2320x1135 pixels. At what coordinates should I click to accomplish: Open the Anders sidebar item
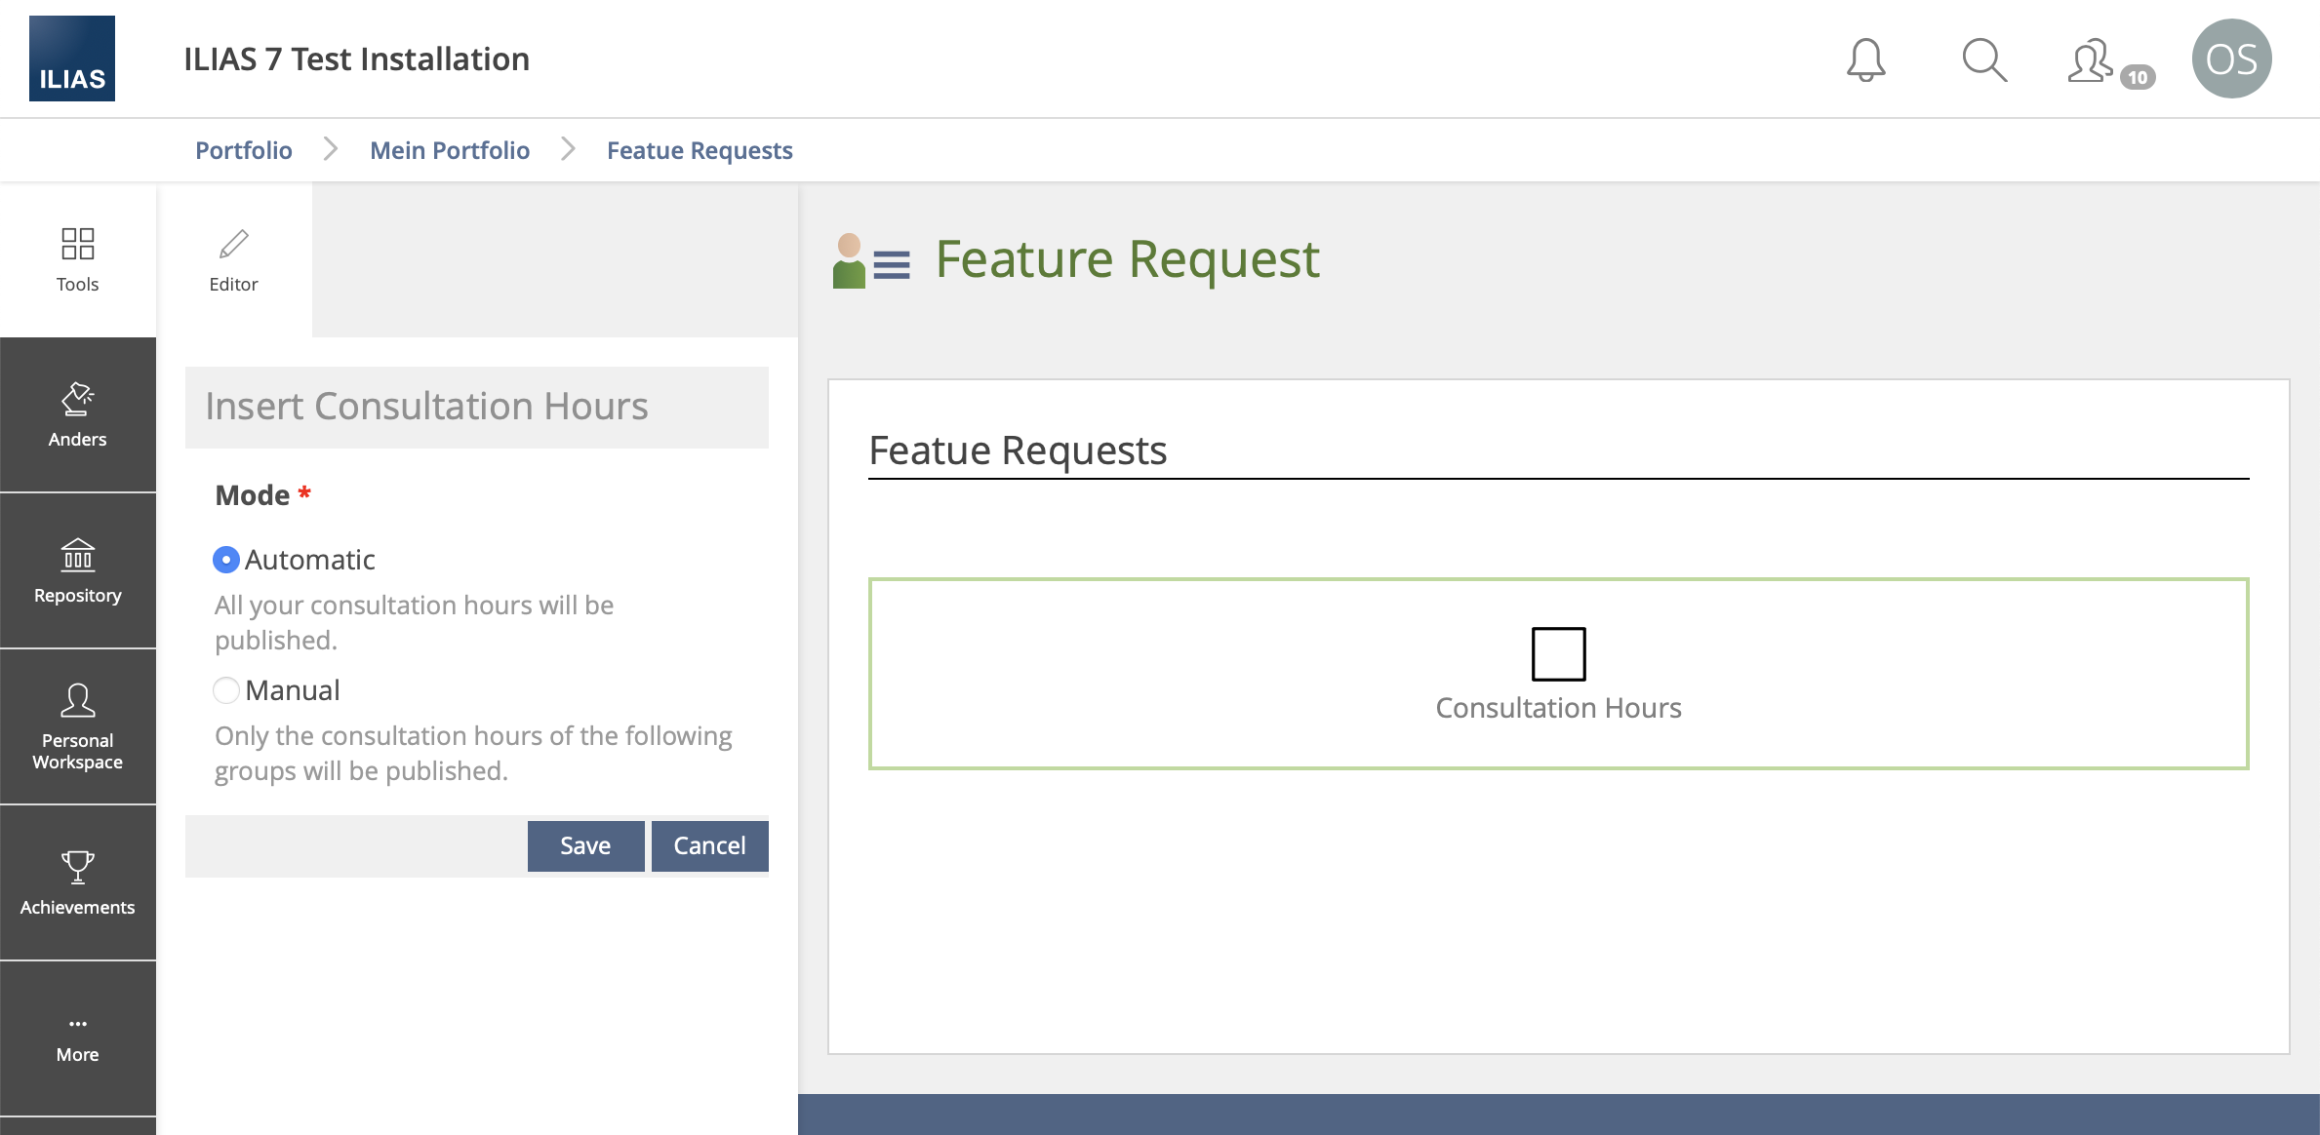click(77, 414)
